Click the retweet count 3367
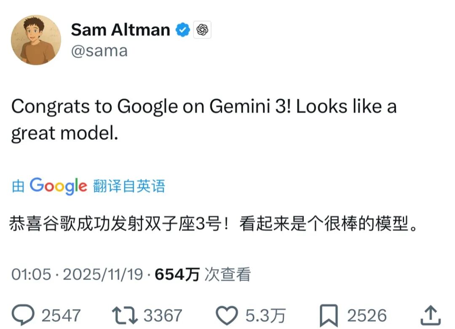 coord(163,316)
